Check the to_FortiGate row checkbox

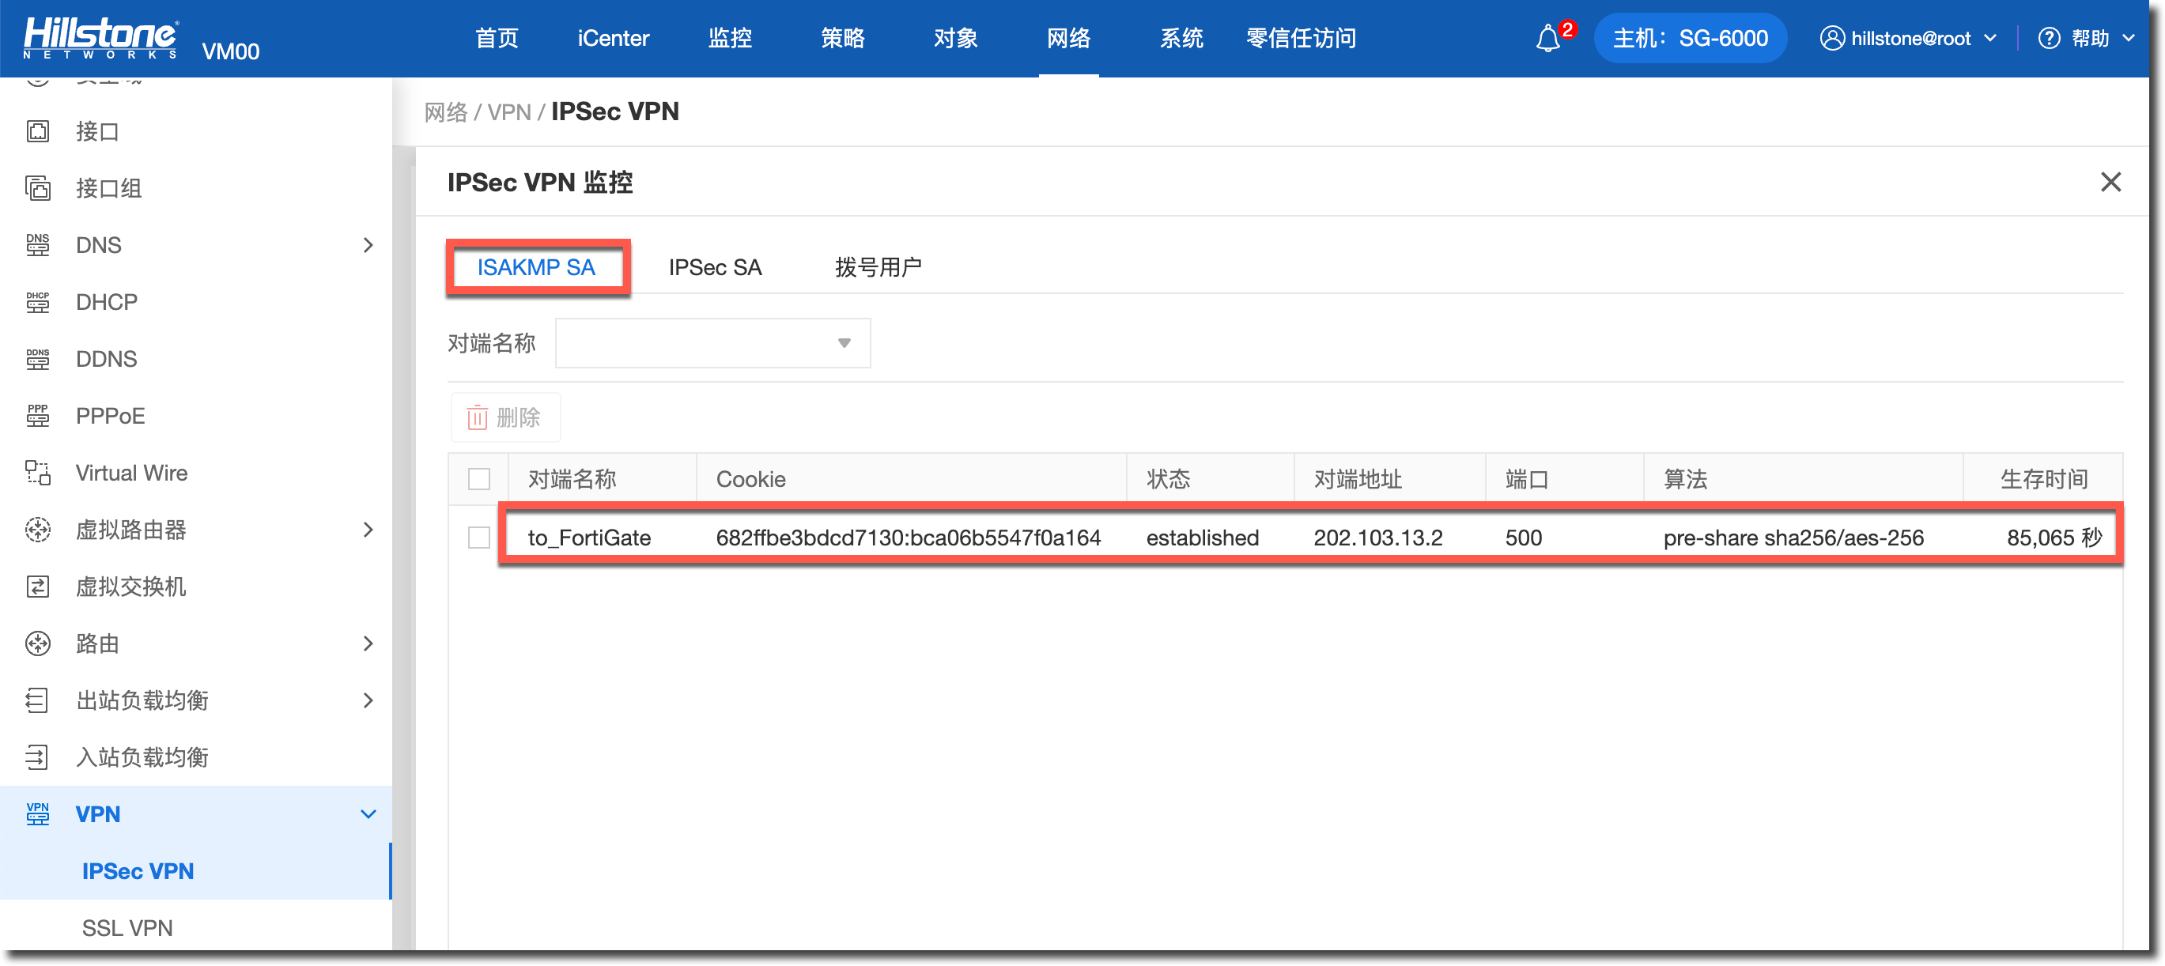pos(479,538)
